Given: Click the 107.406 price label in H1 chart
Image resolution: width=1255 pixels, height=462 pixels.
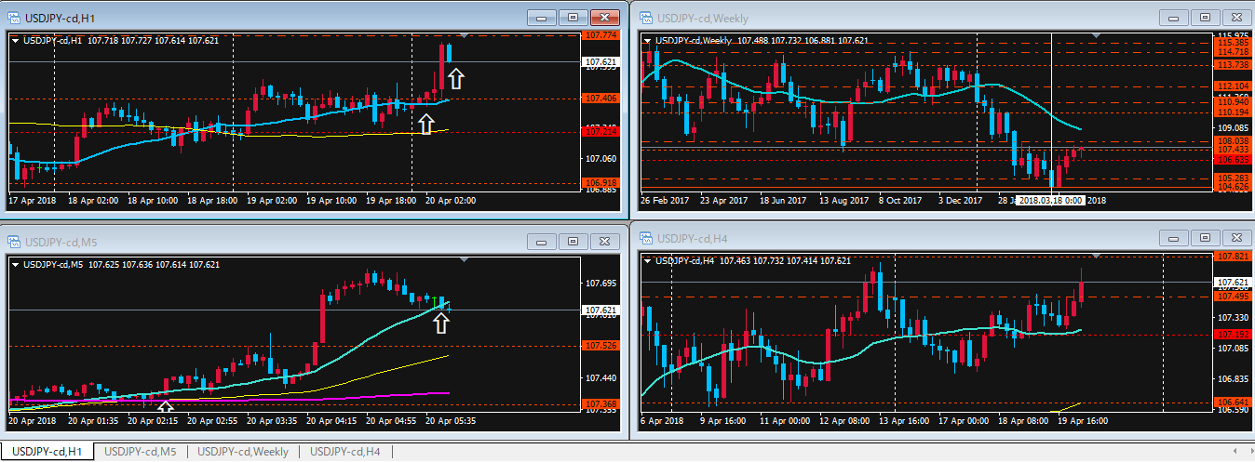Looking at the screenshot, I should [x=601, y=98].
